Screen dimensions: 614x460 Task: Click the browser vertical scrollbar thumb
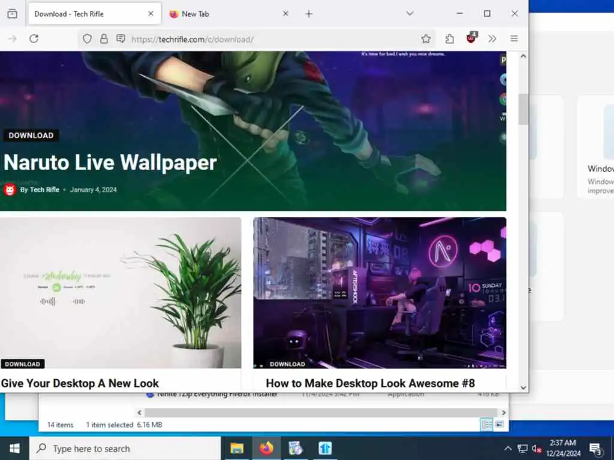point(523,110)
